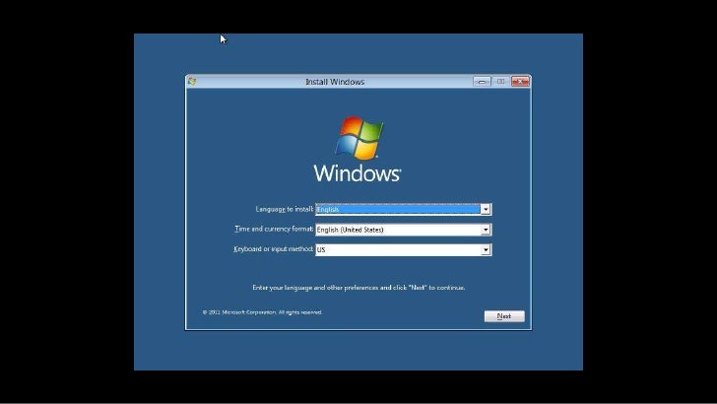This screenshot has height=404, width=717.
Task: Click the large Windows wordmark text
Action: pyautogui.click(x=358, y=173)
